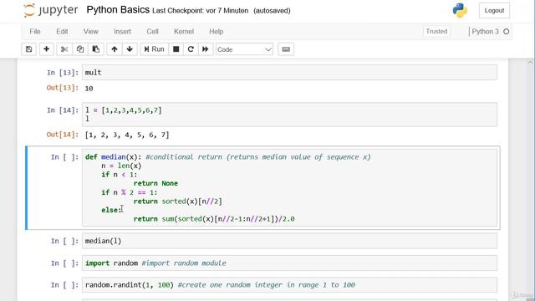Screen dimensions: 535x301
Task: Paste cells below icon
Action: [96, 49]
